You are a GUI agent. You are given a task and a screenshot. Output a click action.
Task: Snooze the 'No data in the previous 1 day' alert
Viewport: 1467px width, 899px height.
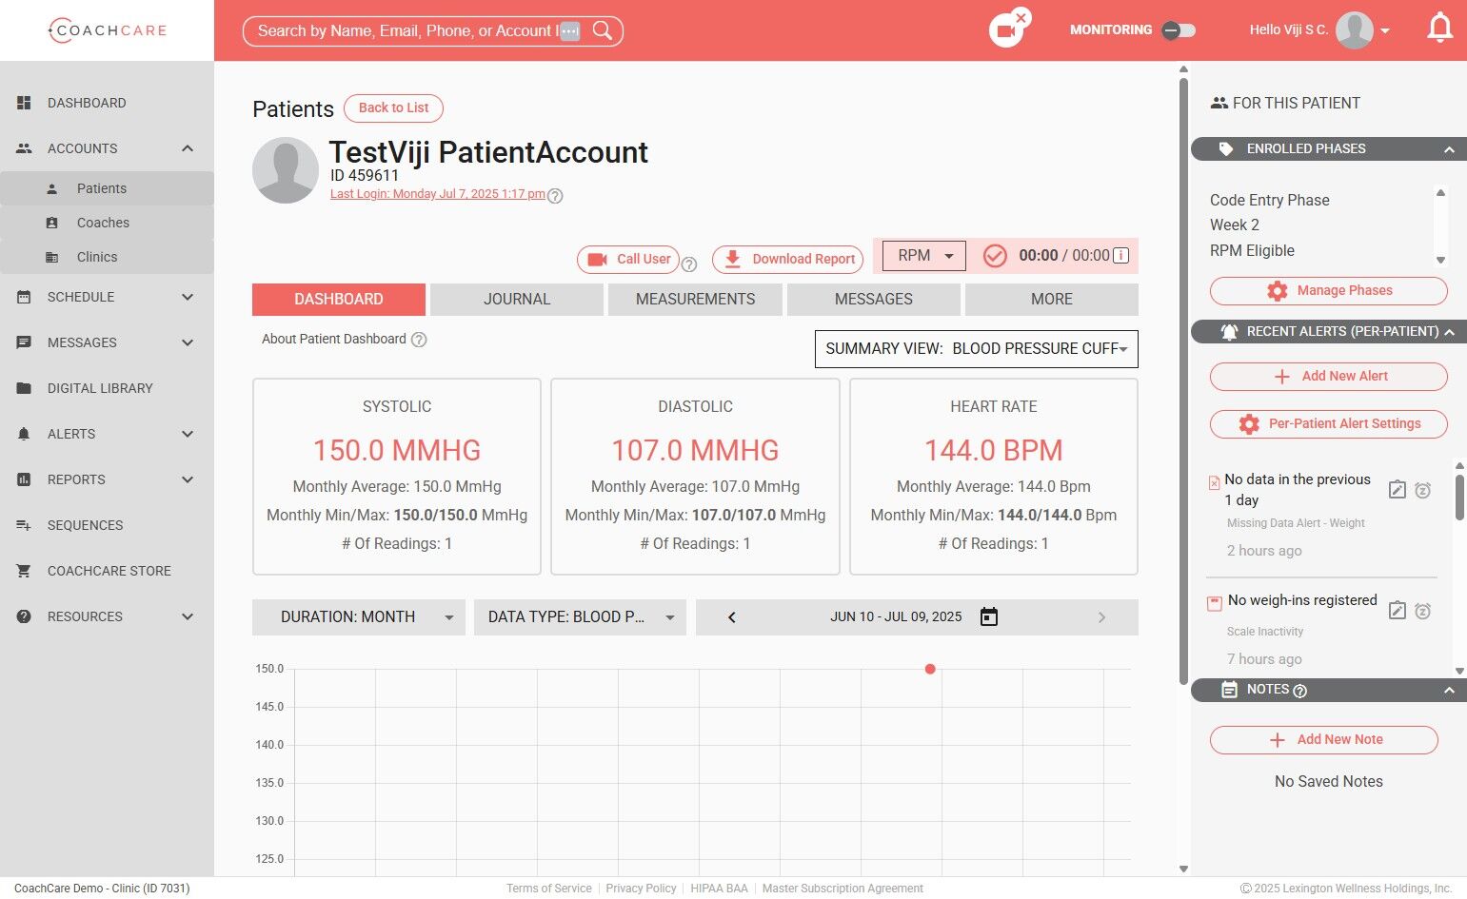click(1422, 490)
